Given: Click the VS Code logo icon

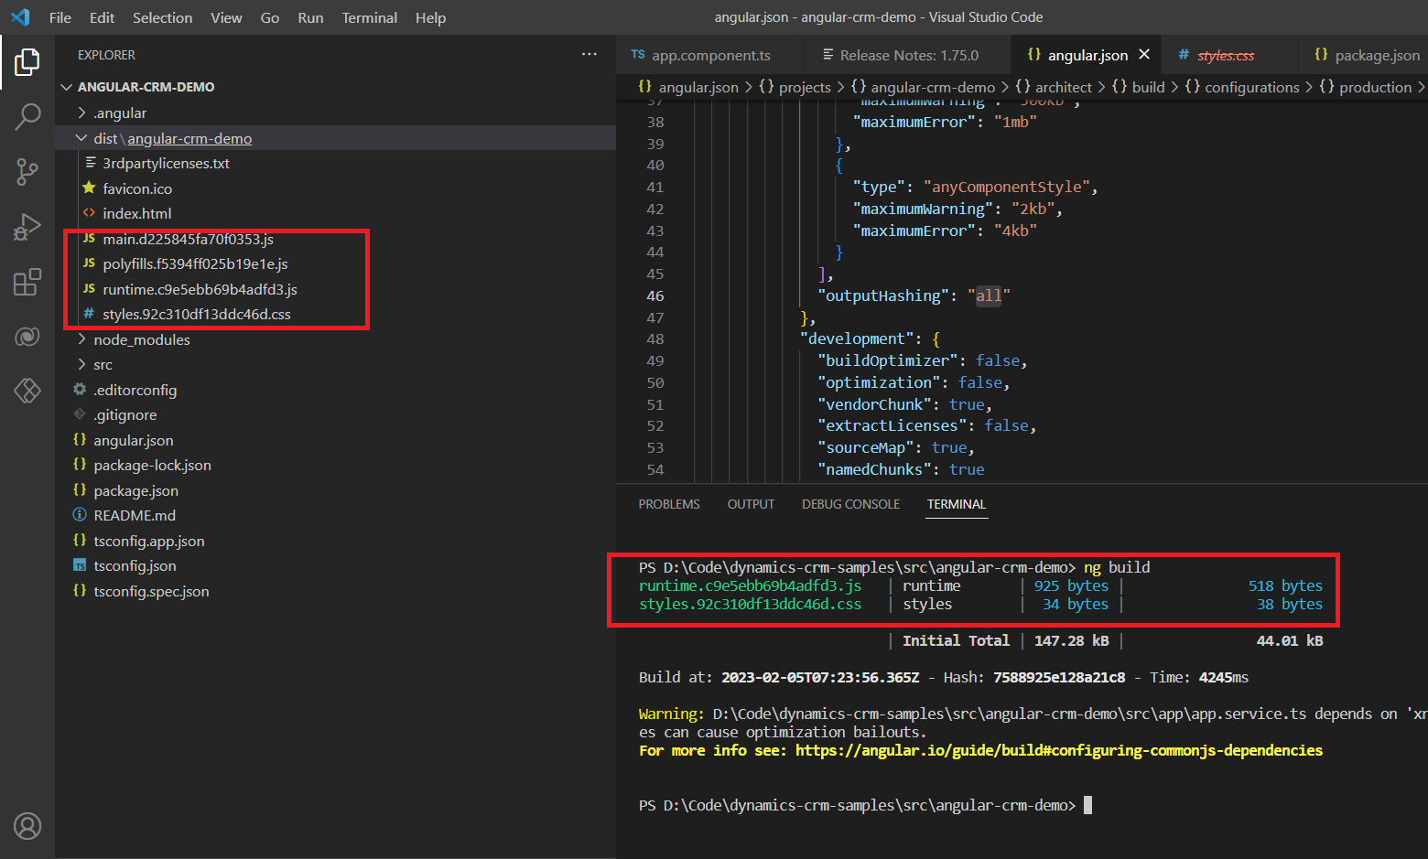Looking at the screenshot, I should pyautogui.click(x=20, y=17).
